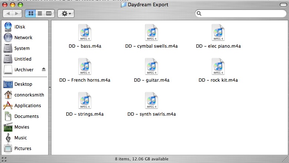The height and width of the screenshot is (163, 289).
Task: Click the 'DD - elec piano.m4a' label
Action: point(218,46)
